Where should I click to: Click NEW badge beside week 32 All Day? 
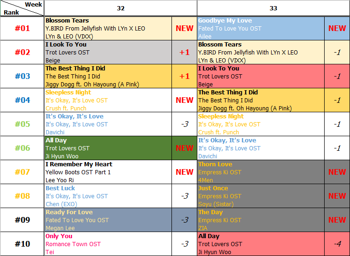coord(184,148)
